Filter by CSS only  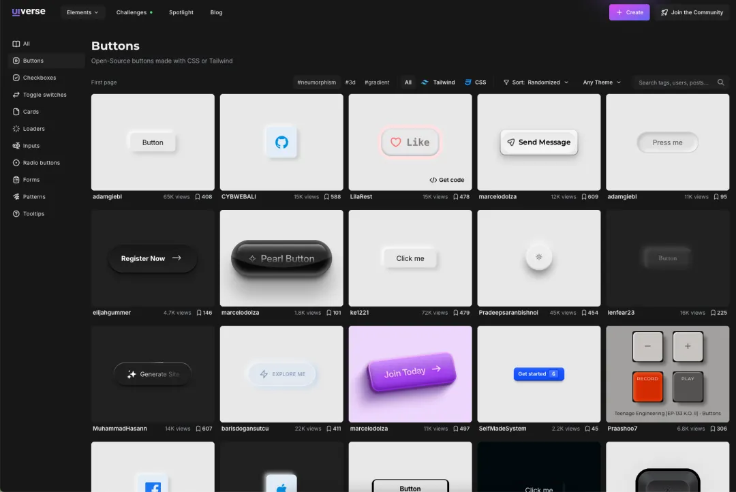pos(475,82)
